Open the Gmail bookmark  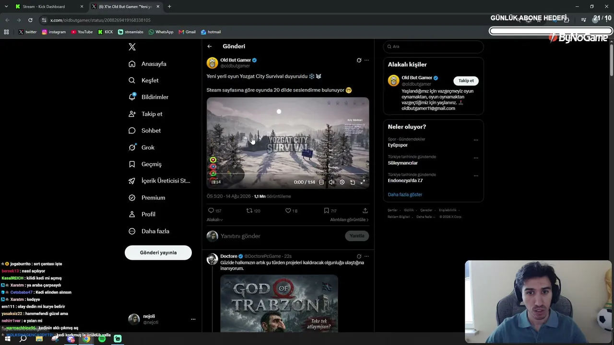[x=187, y=32]
